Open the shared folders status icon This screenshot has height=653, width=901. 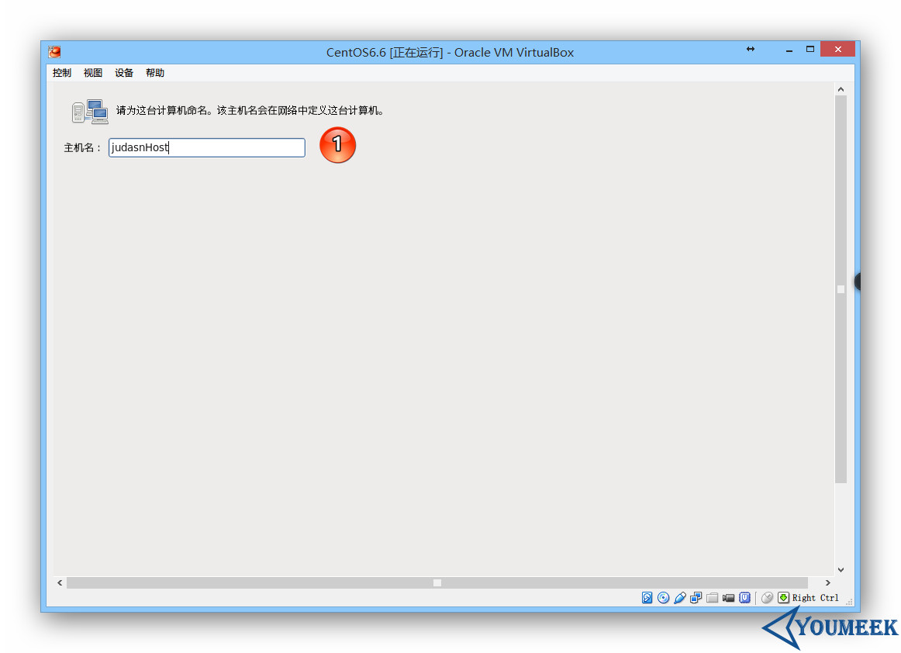(713, 597)
